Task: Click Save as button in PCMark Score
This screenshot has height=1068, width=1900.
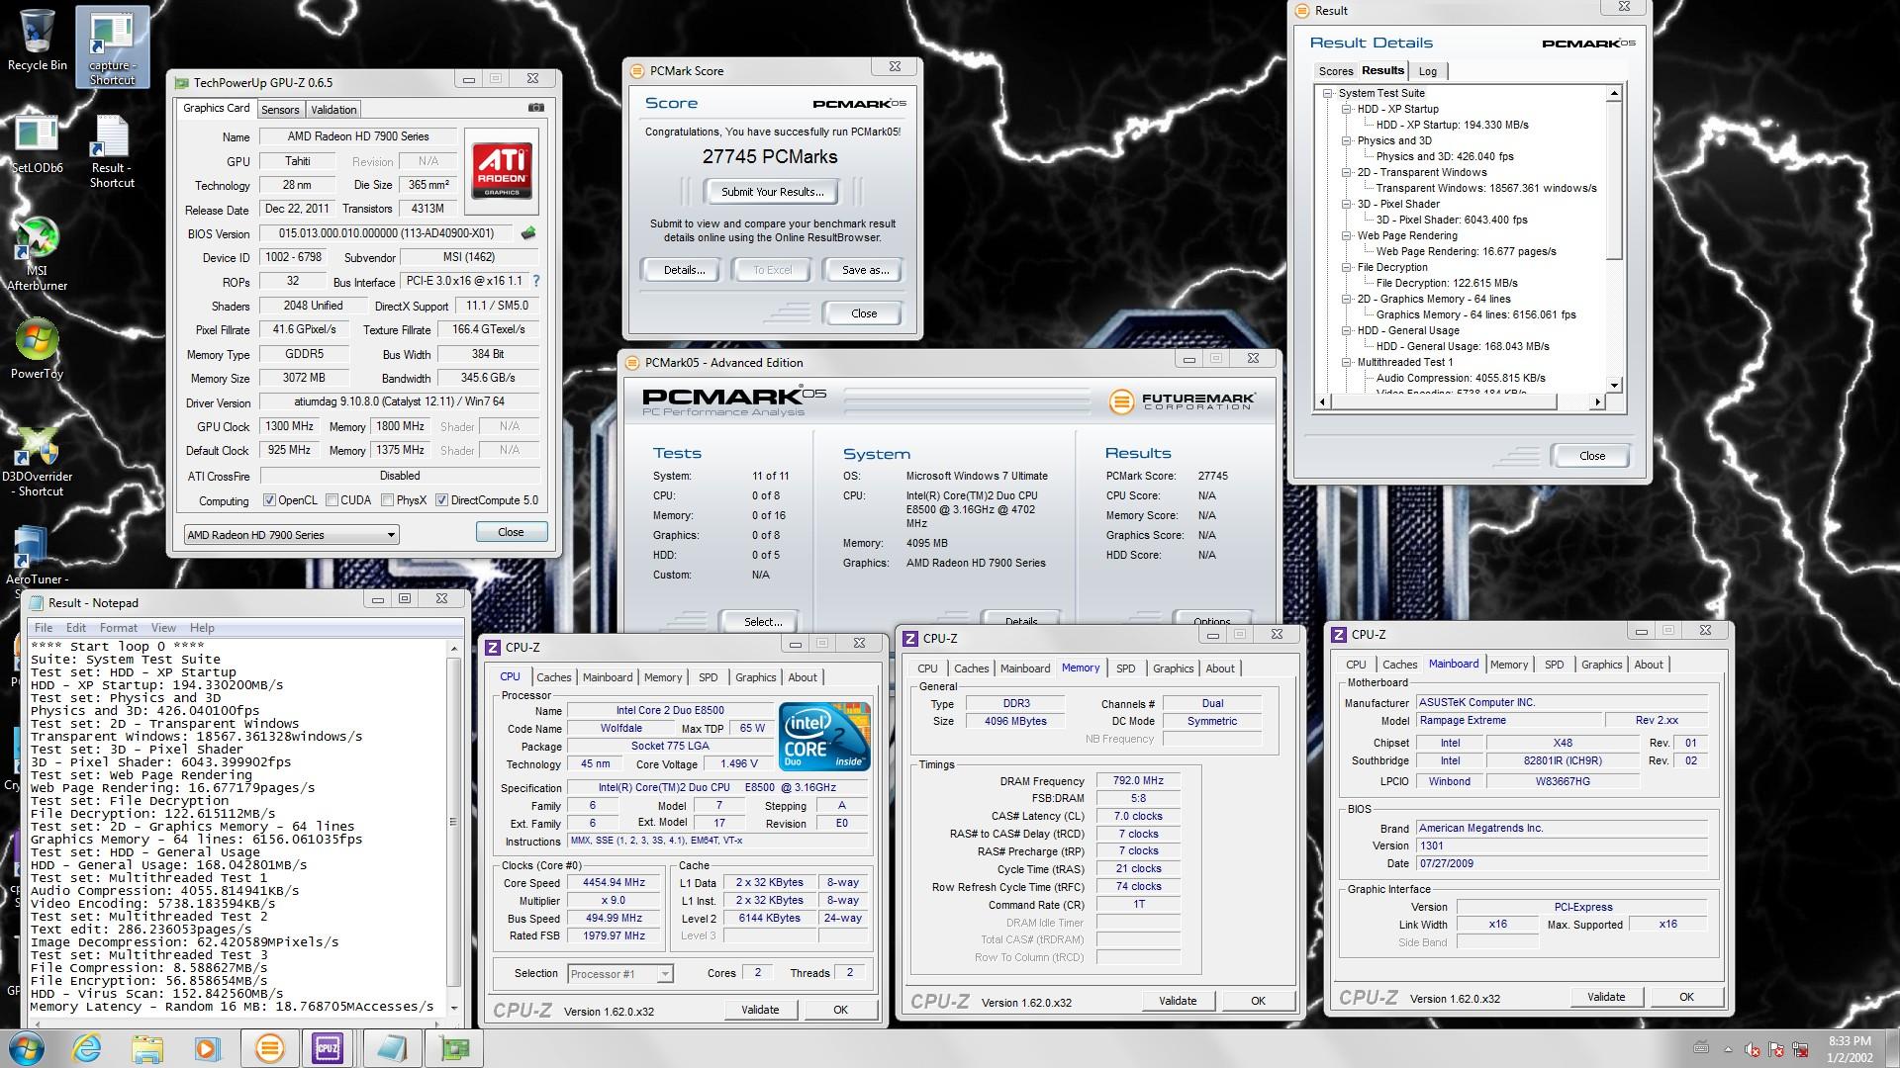Action: coord(865,270)
